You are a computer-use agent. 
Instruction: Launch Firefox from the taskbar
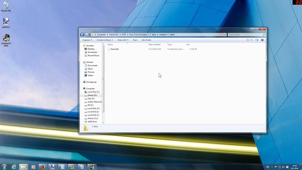(43, 167)
